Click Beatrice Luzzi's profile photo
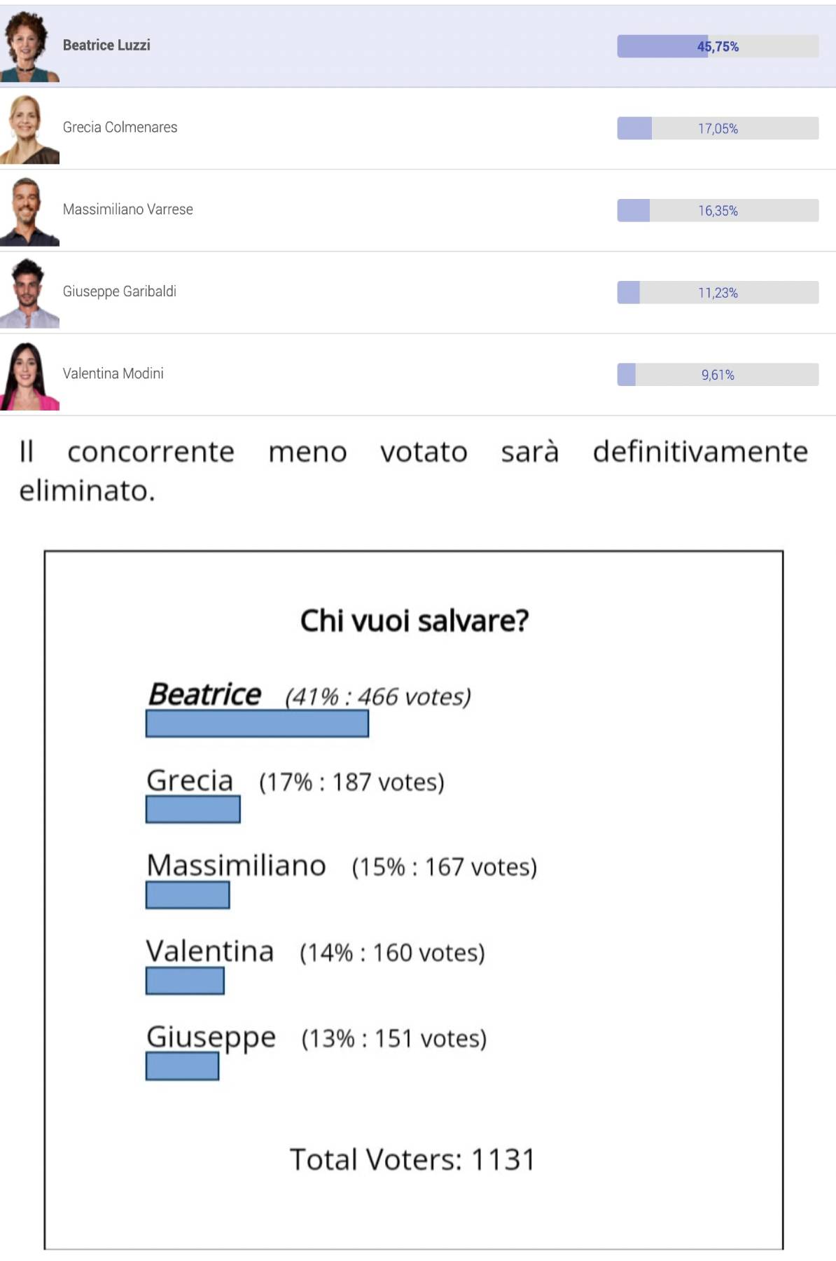The image size is (836, 1261). pyautogui.click(x=29, y=46)
